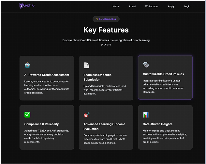
Task: Click the CreditIQ brand name text
Action: pos(30,6)
